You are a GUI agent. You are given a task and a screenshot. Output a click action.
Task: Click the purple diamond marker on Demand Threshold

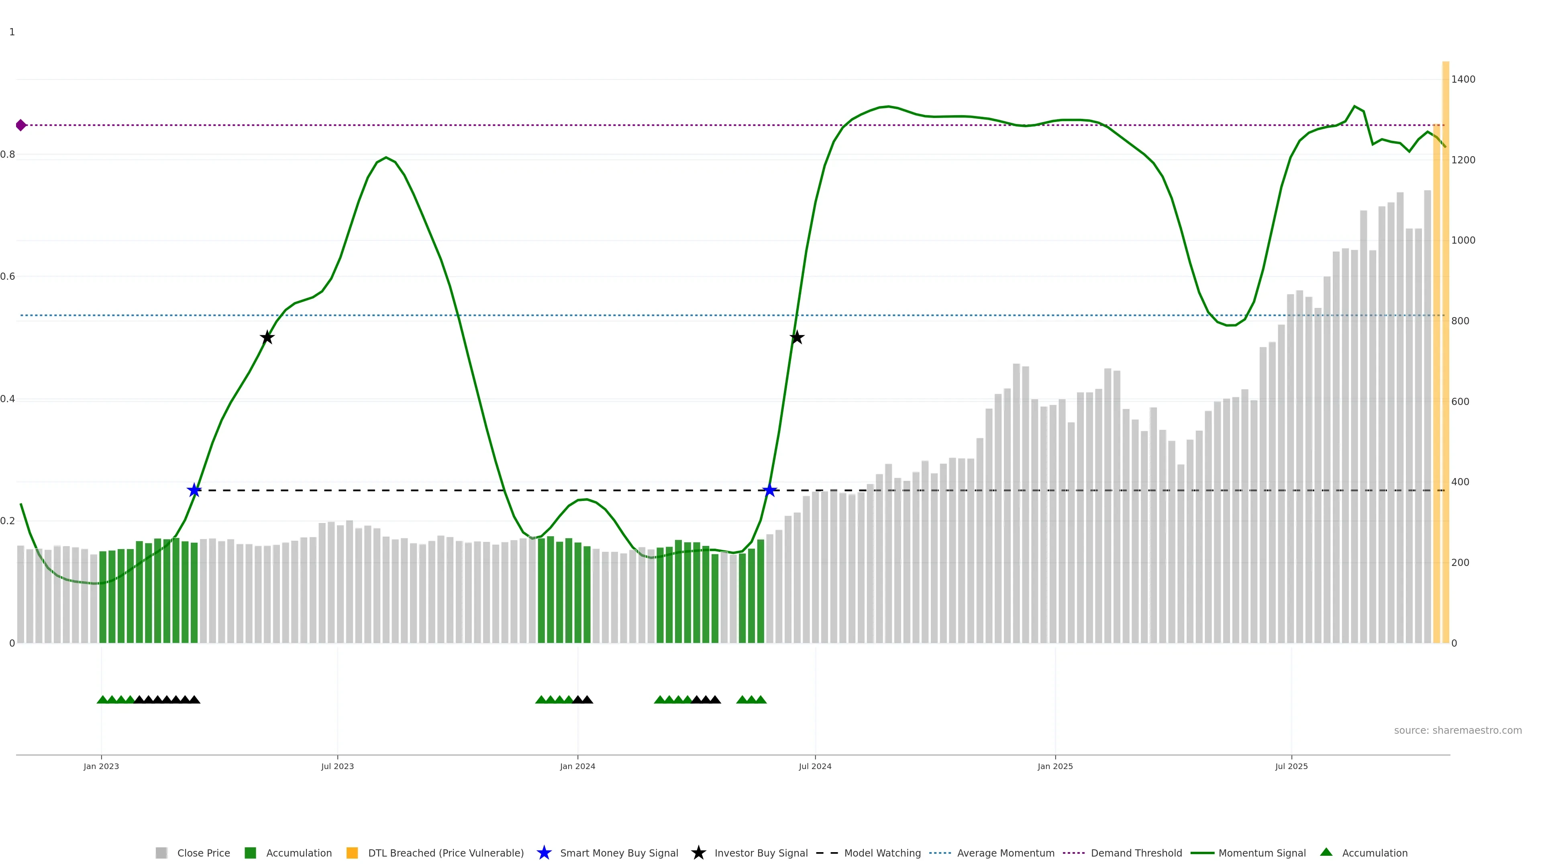coord(21,125)
